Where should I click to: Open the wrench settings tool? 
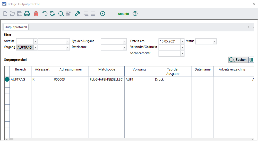click(77, 14)
